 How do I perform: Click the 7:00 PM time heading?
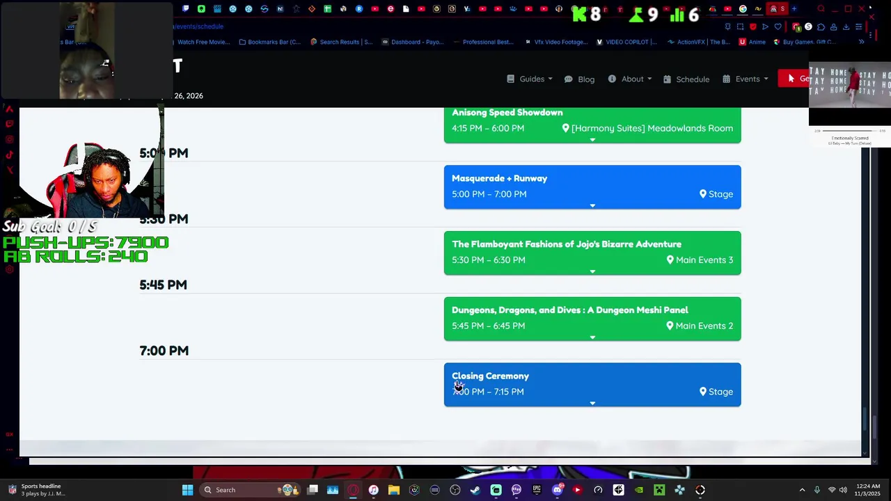pos(164,351)
